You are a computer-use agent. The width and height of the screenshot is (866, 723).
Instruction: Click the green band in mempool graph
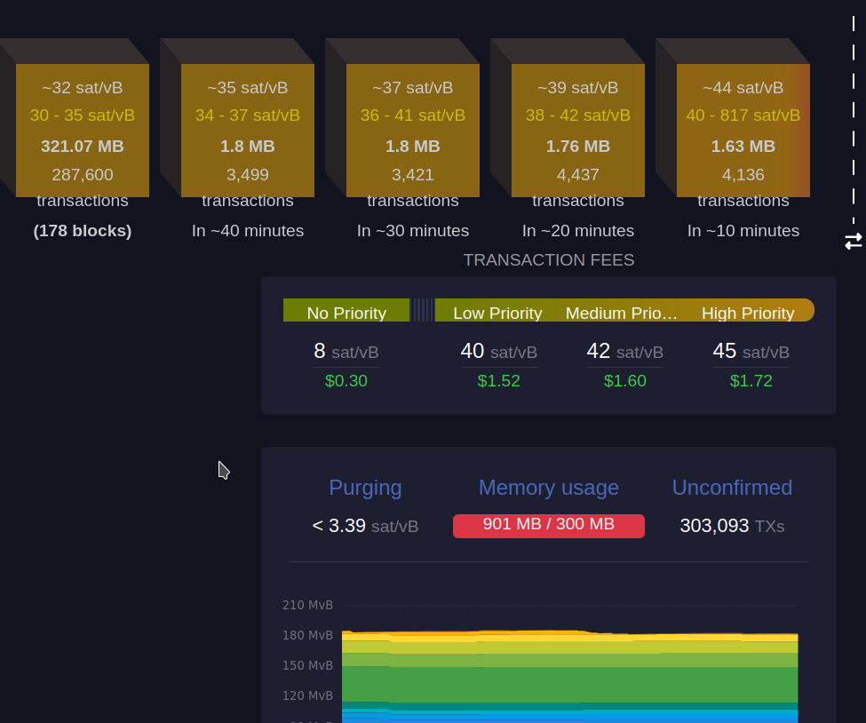pos(568,684)
